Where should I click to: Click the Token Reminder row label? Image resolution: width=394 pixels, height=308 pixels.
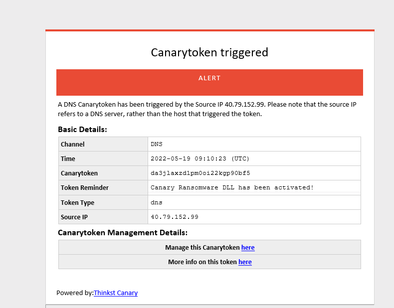coord(85,187)
